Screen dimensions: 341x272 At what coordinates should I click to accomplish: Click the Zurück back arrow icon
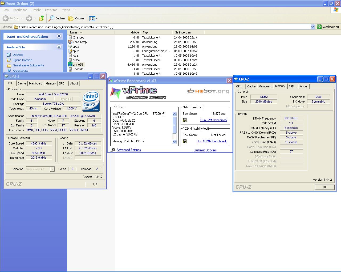coord(5,18)
